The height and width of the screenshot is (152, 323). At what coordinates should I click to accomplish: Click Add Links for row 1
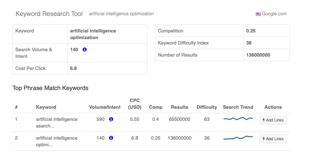[273, 120]
